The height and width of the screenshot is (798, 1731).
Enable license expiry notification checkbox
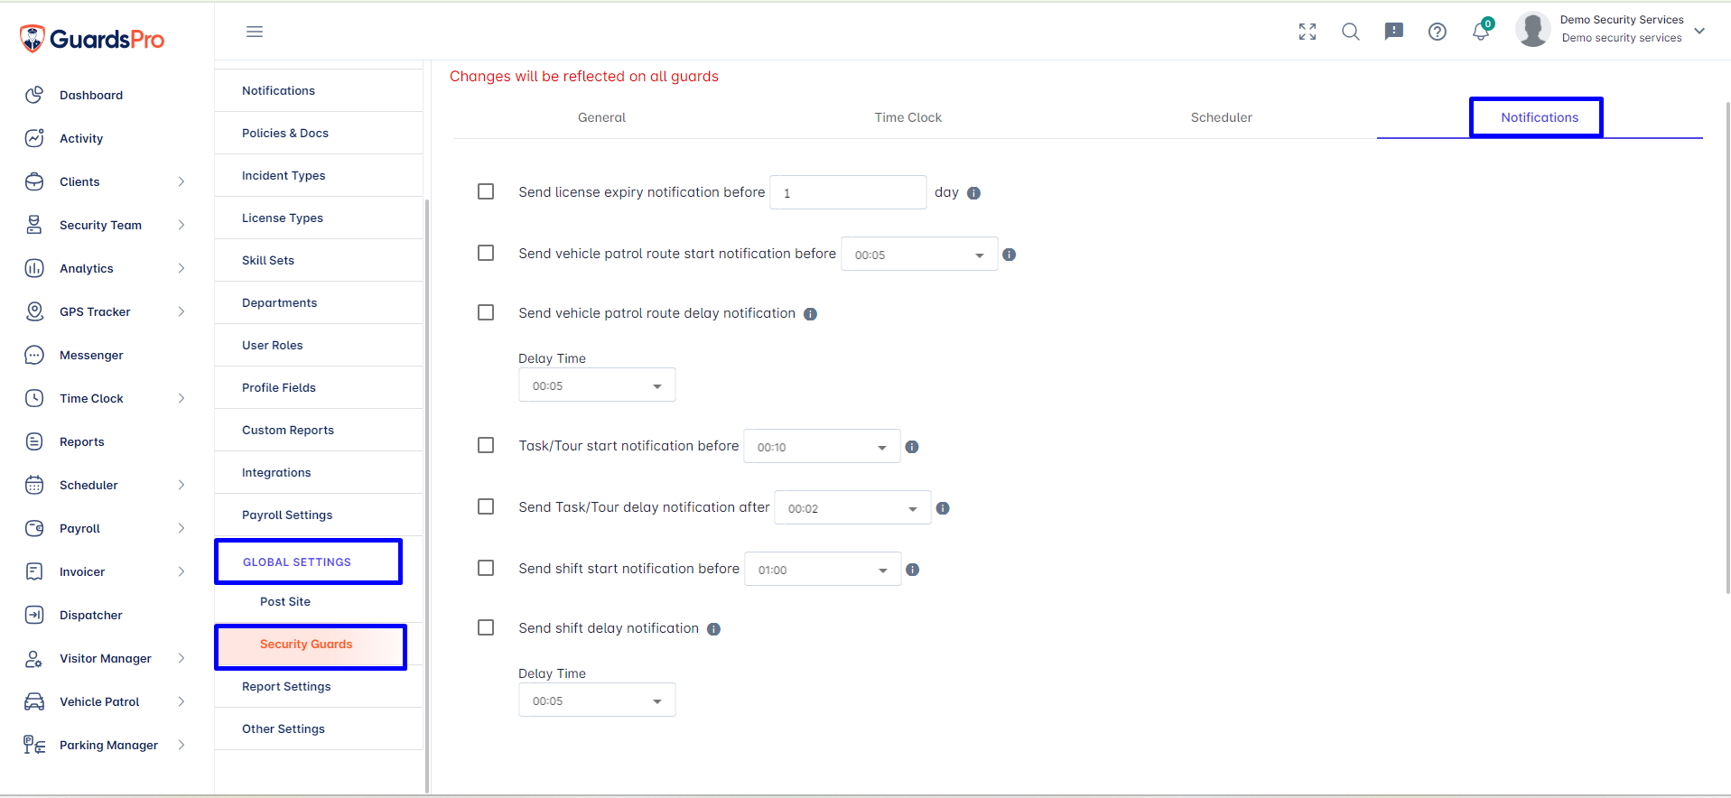(486, 191)
